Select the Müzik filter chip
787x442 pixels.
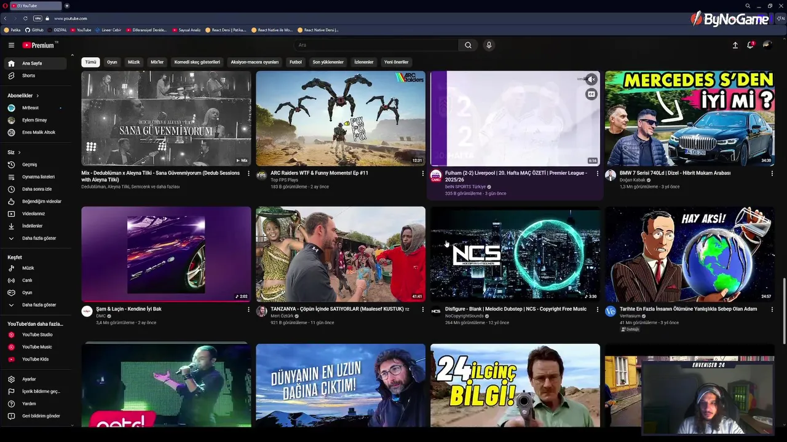click(x=133, y=62)
